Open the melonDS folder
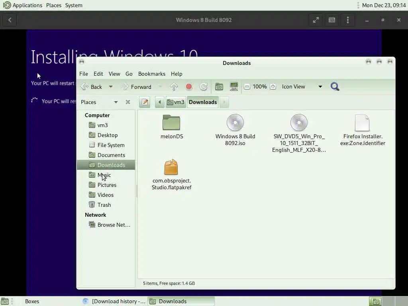This screenshot has width=408, height=306. click(171, 127)
